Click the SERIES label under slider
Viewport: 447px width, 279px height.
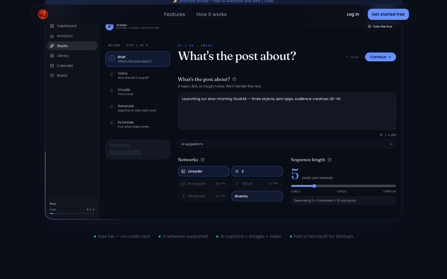coord(342,191)
